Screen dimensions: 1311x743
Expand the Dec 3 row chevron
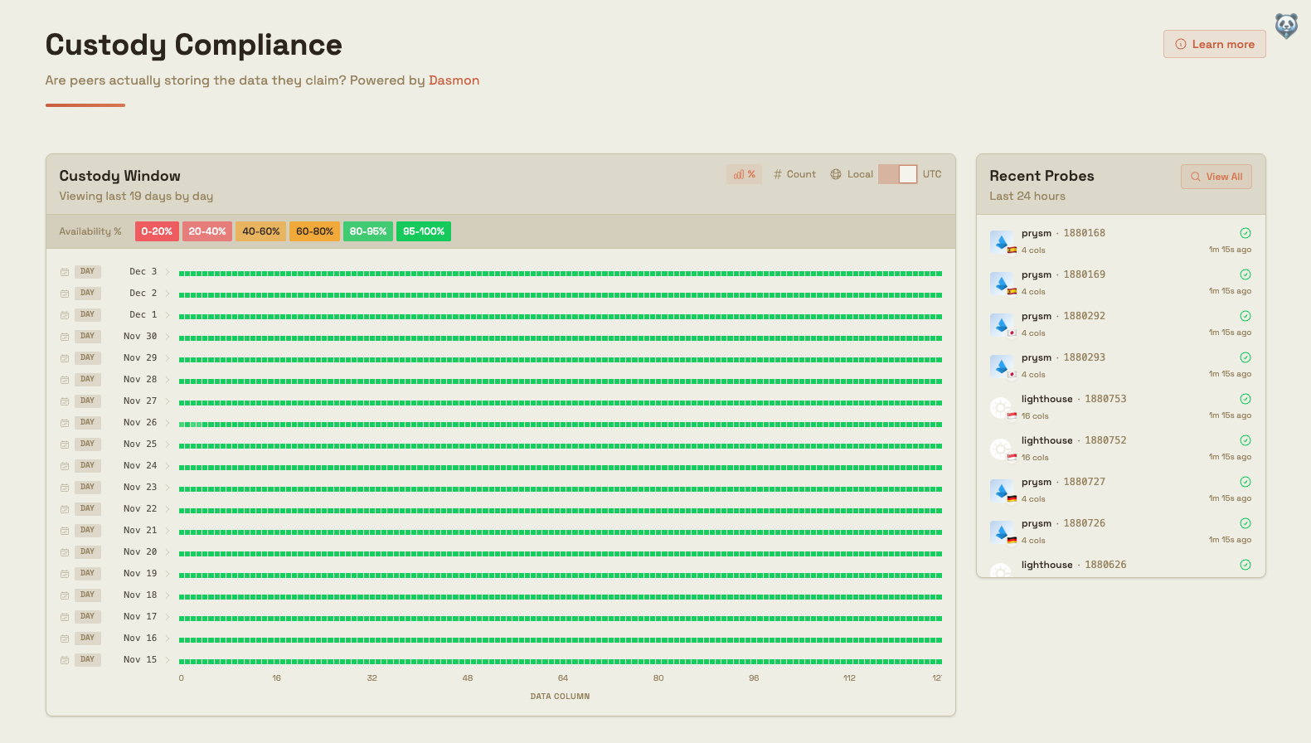click(168, 272)
